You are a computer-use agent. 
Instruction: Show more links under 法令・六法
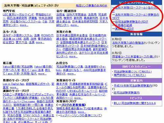point(40,42)
